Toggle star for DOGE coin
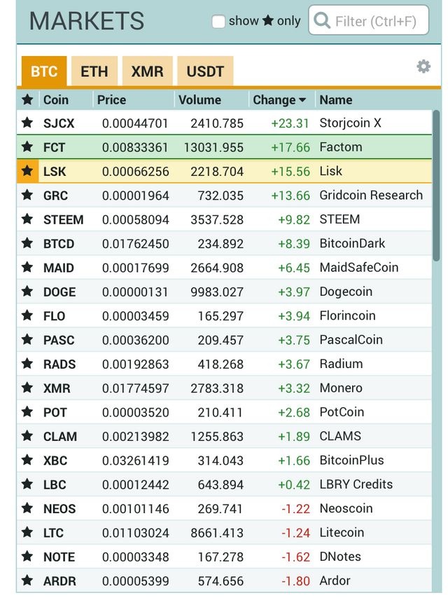This screenshot has height=600, width=448. 27,292
